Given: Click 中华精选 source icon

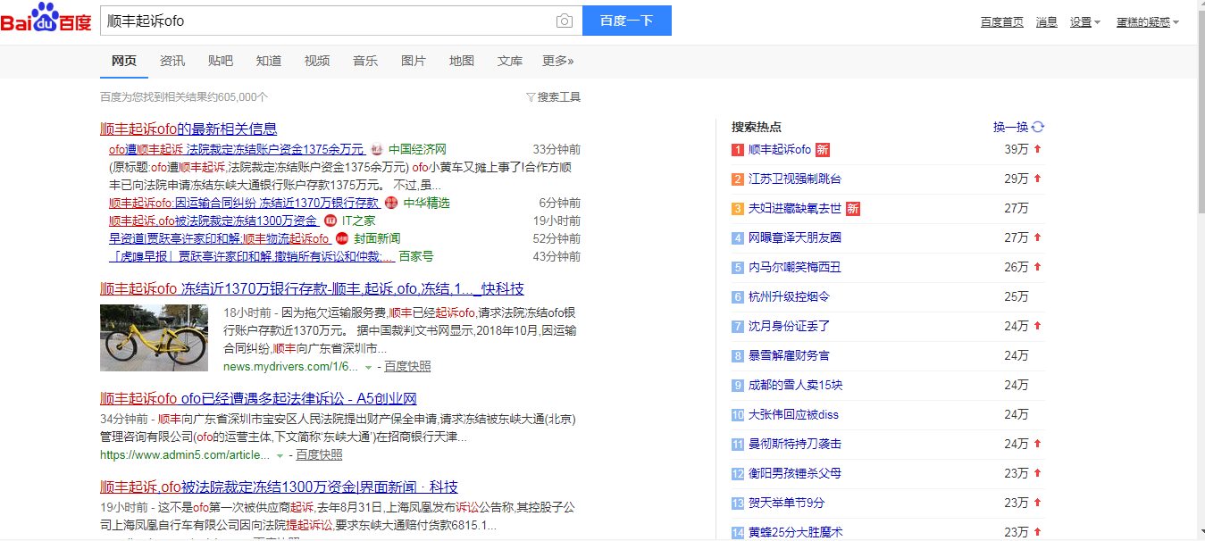Looking at the screenshot, I should (391, 204).
